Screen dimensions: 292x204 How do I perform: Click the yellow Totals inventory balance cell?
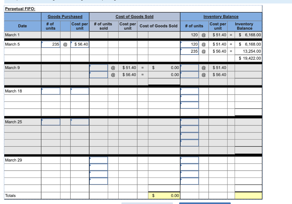pos(248,196)
